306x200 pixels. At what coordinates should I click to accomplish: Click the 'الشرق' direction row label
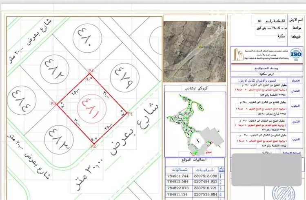pos(296,122)
